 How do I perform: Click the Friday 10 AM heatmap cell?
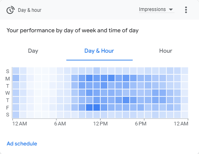click(89, 107)
